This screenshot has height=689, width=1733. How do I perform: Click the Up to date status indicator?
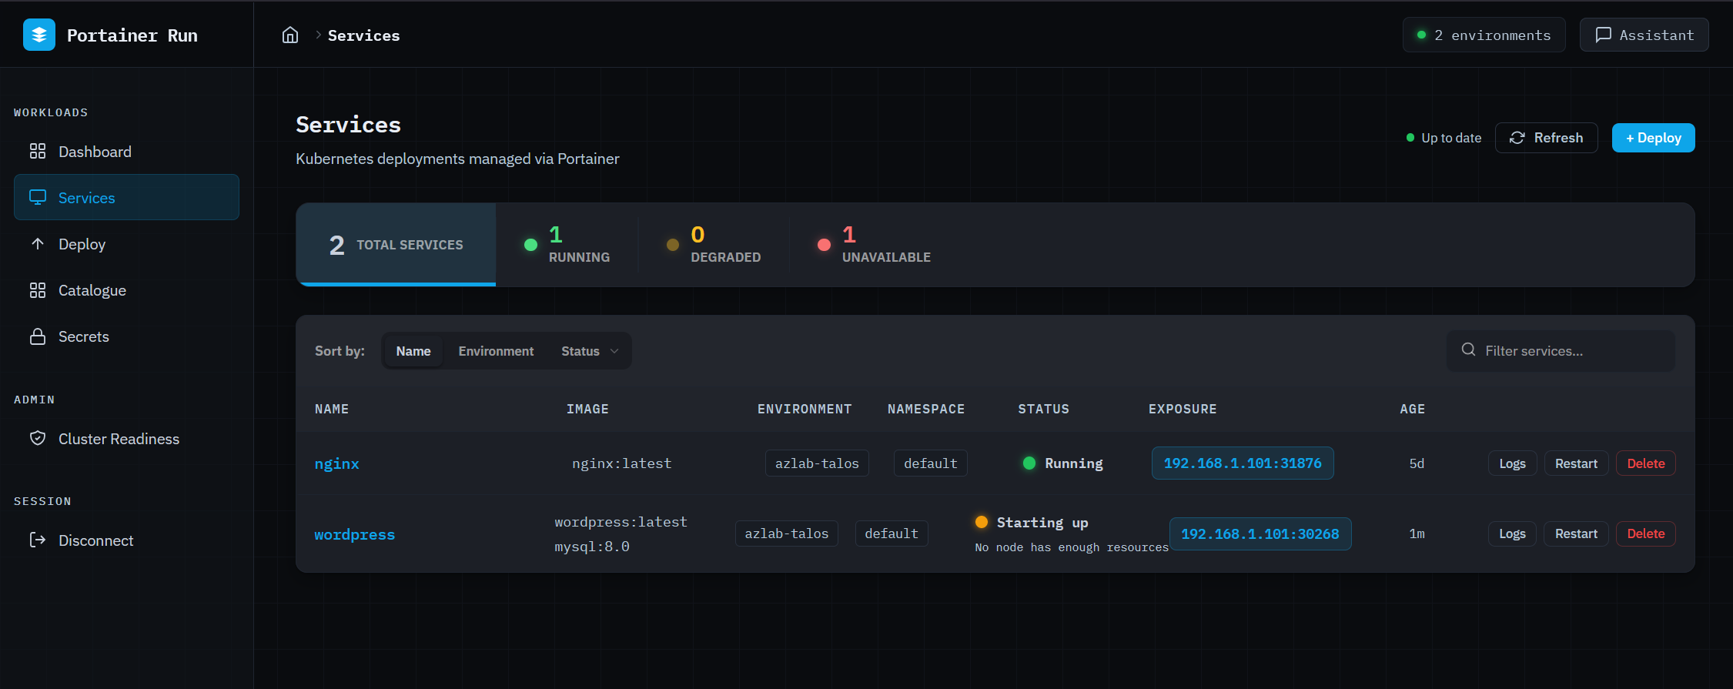coord(1444,138)
